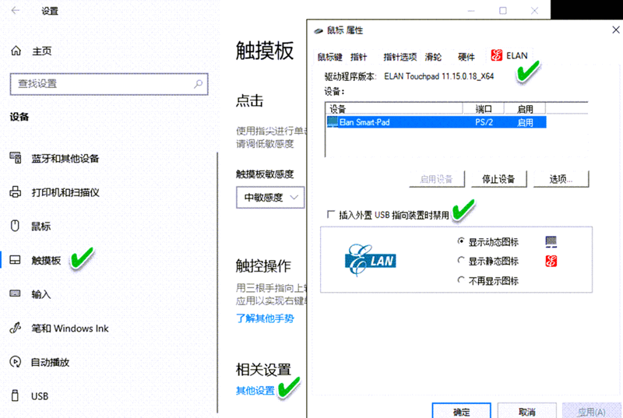Viewport: 623px width, 418px height.
Task: Click the 设备 column header
Action: pos(394,109)
